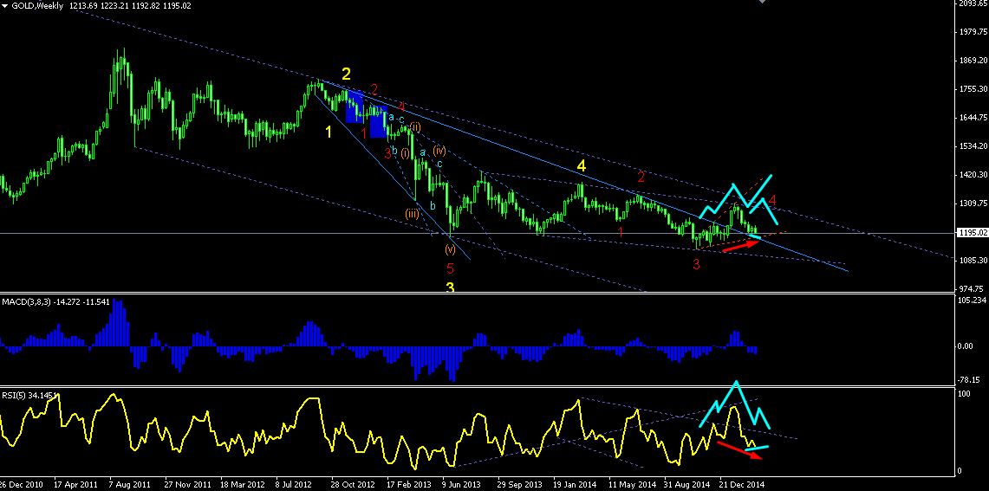Image resolution: width=989 pixels, height=491 pixels.
Task: Click the 21 Dec 2014 date label
Action: [741, 485]
